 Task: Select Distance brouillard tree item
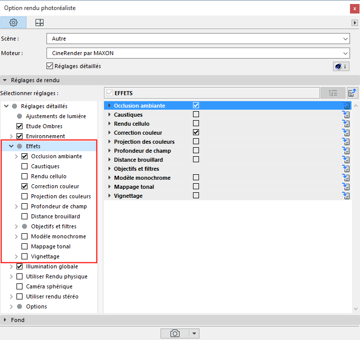pos(55,216)
